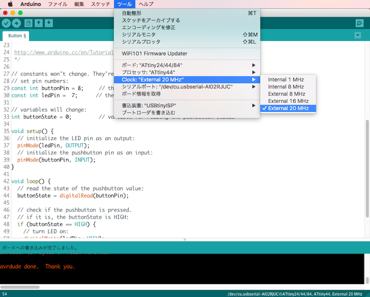Open the 編集 menu
This screenshot has width=370, height=297.
tap(79, 4)
